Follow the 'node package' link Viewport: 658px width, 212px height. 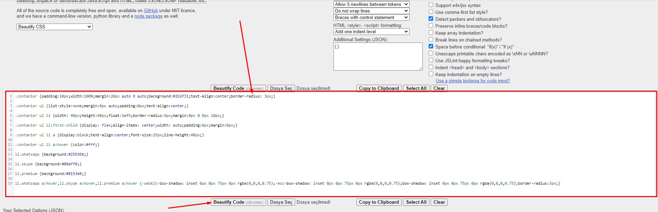(x=148, y=16)
